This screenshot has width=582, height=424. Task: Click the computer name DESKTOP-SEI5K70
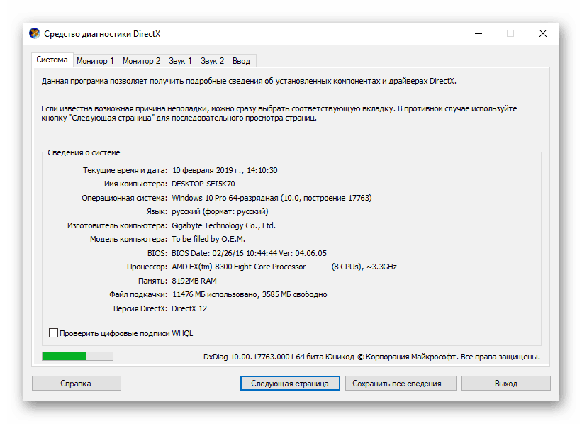203,184
